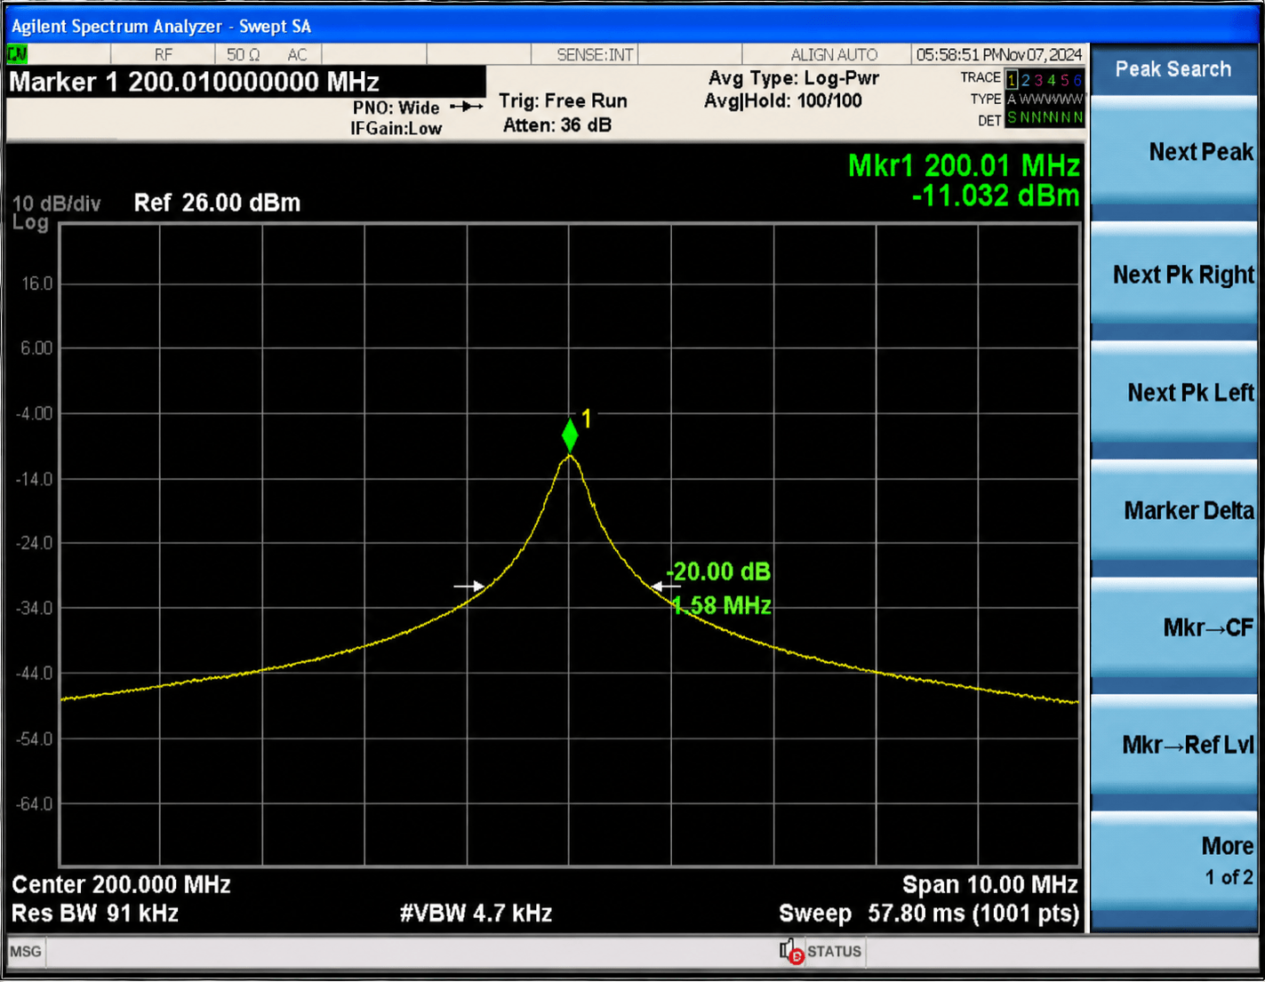Click the Ref 26.00 dBm reference level

coord(217,203)
